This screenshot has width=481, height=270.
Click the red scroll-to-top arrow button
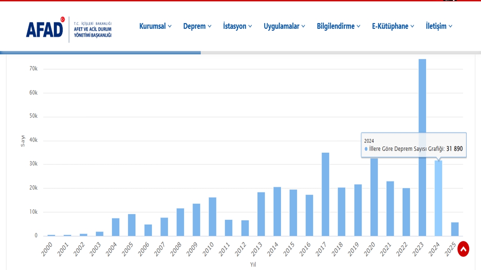click(463, 249)
